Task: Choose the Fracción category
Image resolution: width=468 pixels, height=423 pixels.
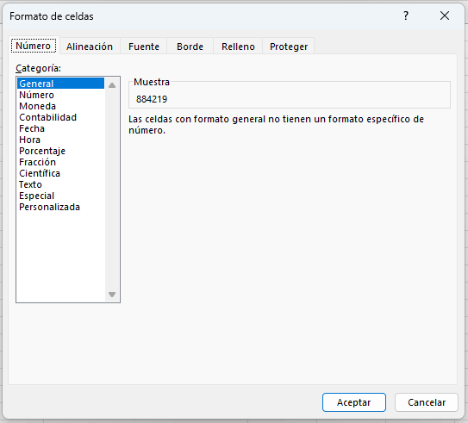Action: point(60,162)
